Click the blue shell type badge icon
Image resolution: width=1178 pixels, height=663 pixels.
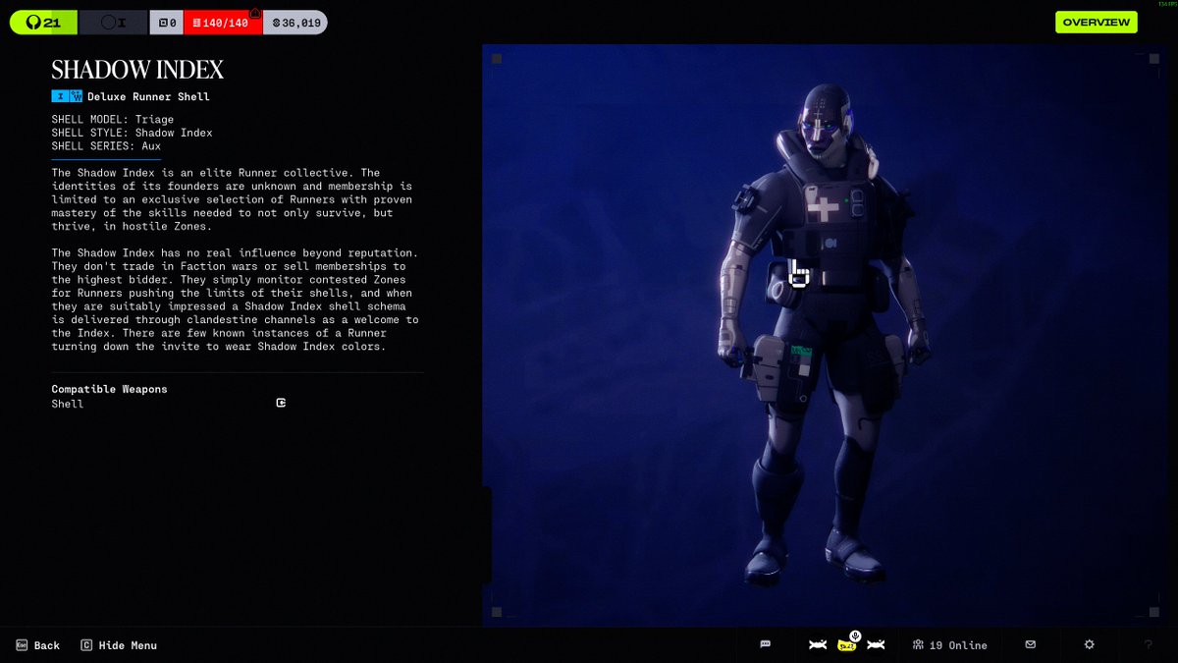click(75, 96)
